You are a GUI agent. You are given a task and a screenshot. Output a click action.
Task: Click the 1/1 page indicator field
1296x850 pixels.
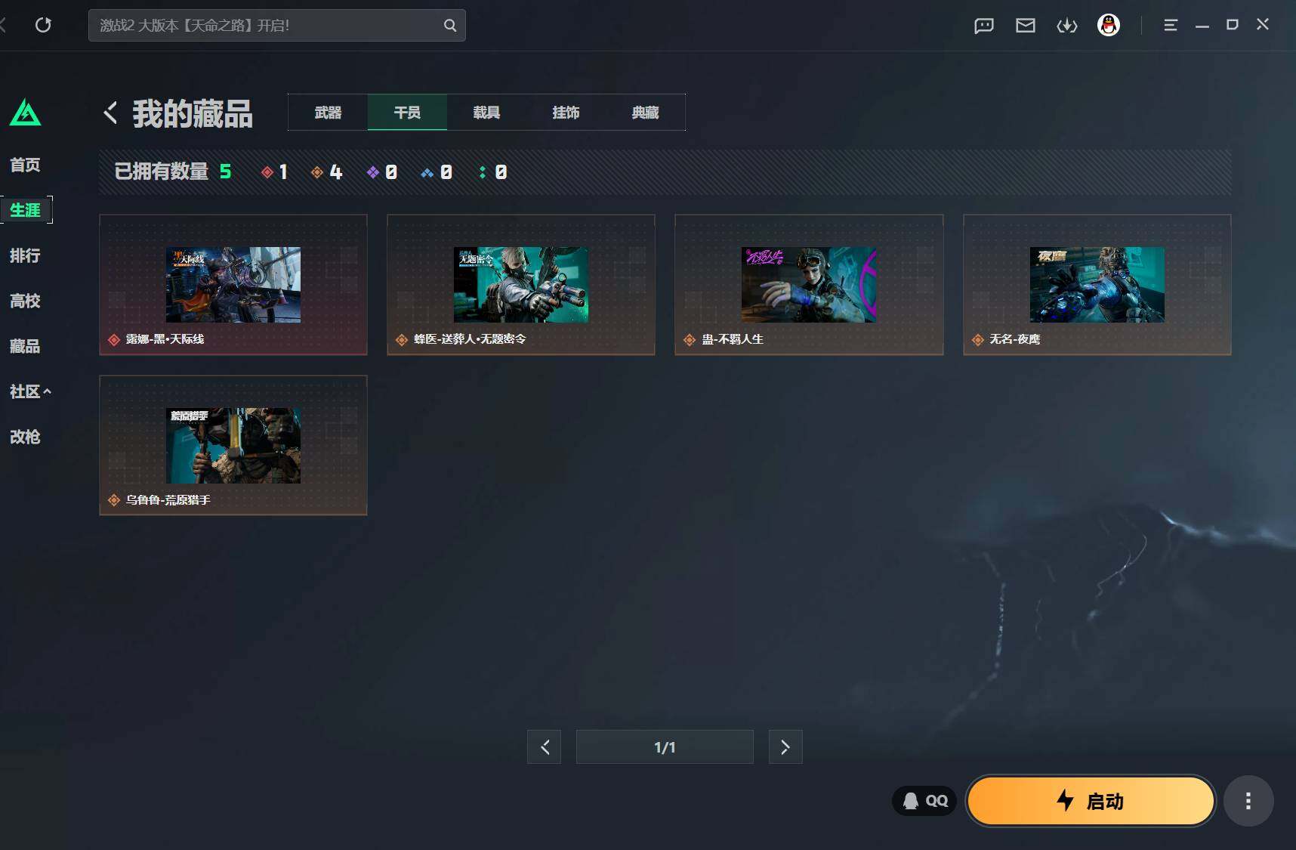pos(665,747)
